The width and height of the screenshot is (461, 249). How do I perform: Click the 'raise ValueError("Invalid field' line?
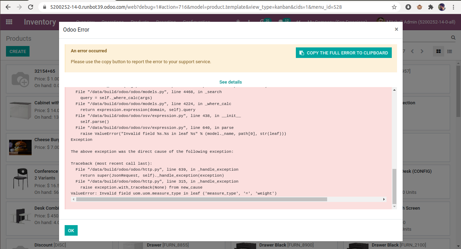click(183, 134)
